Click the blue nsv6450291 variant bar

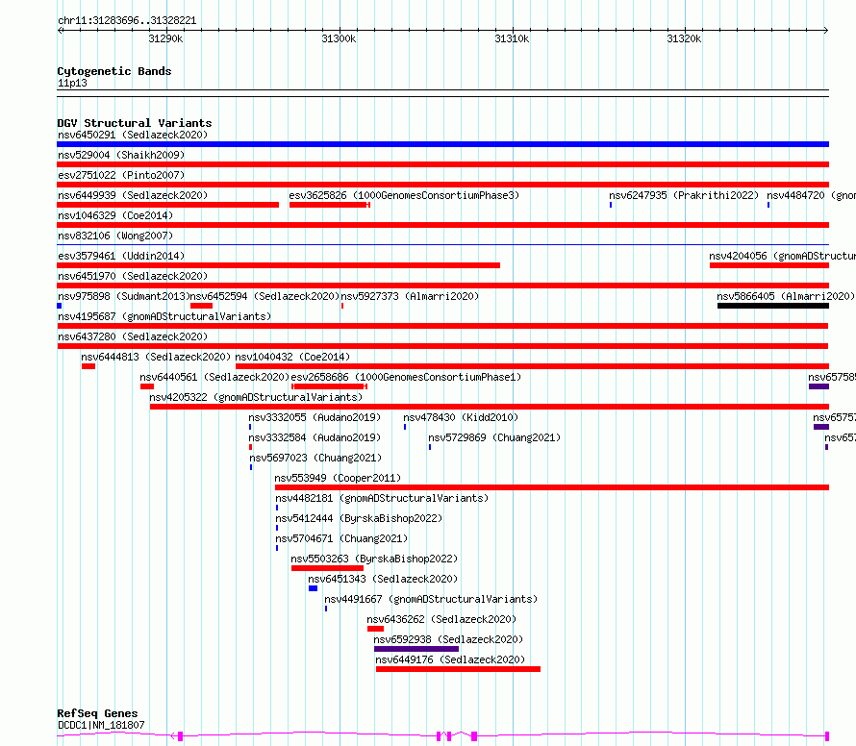442,144
